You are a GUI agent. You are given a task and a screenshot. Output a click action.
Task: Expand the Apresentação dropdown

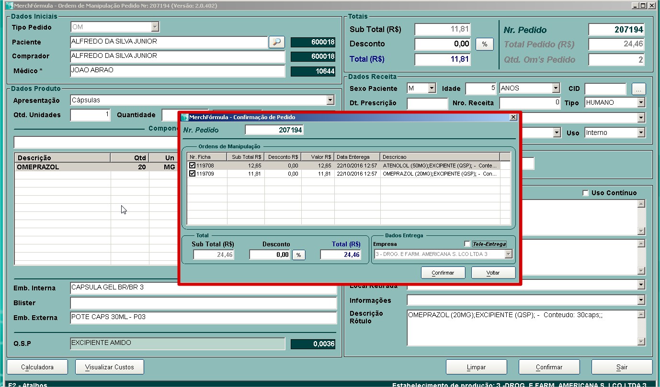coord(330,100)
